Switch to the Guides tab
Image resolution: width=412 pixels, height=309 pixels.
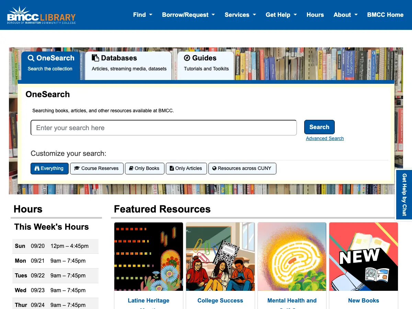tap(206, 66)
